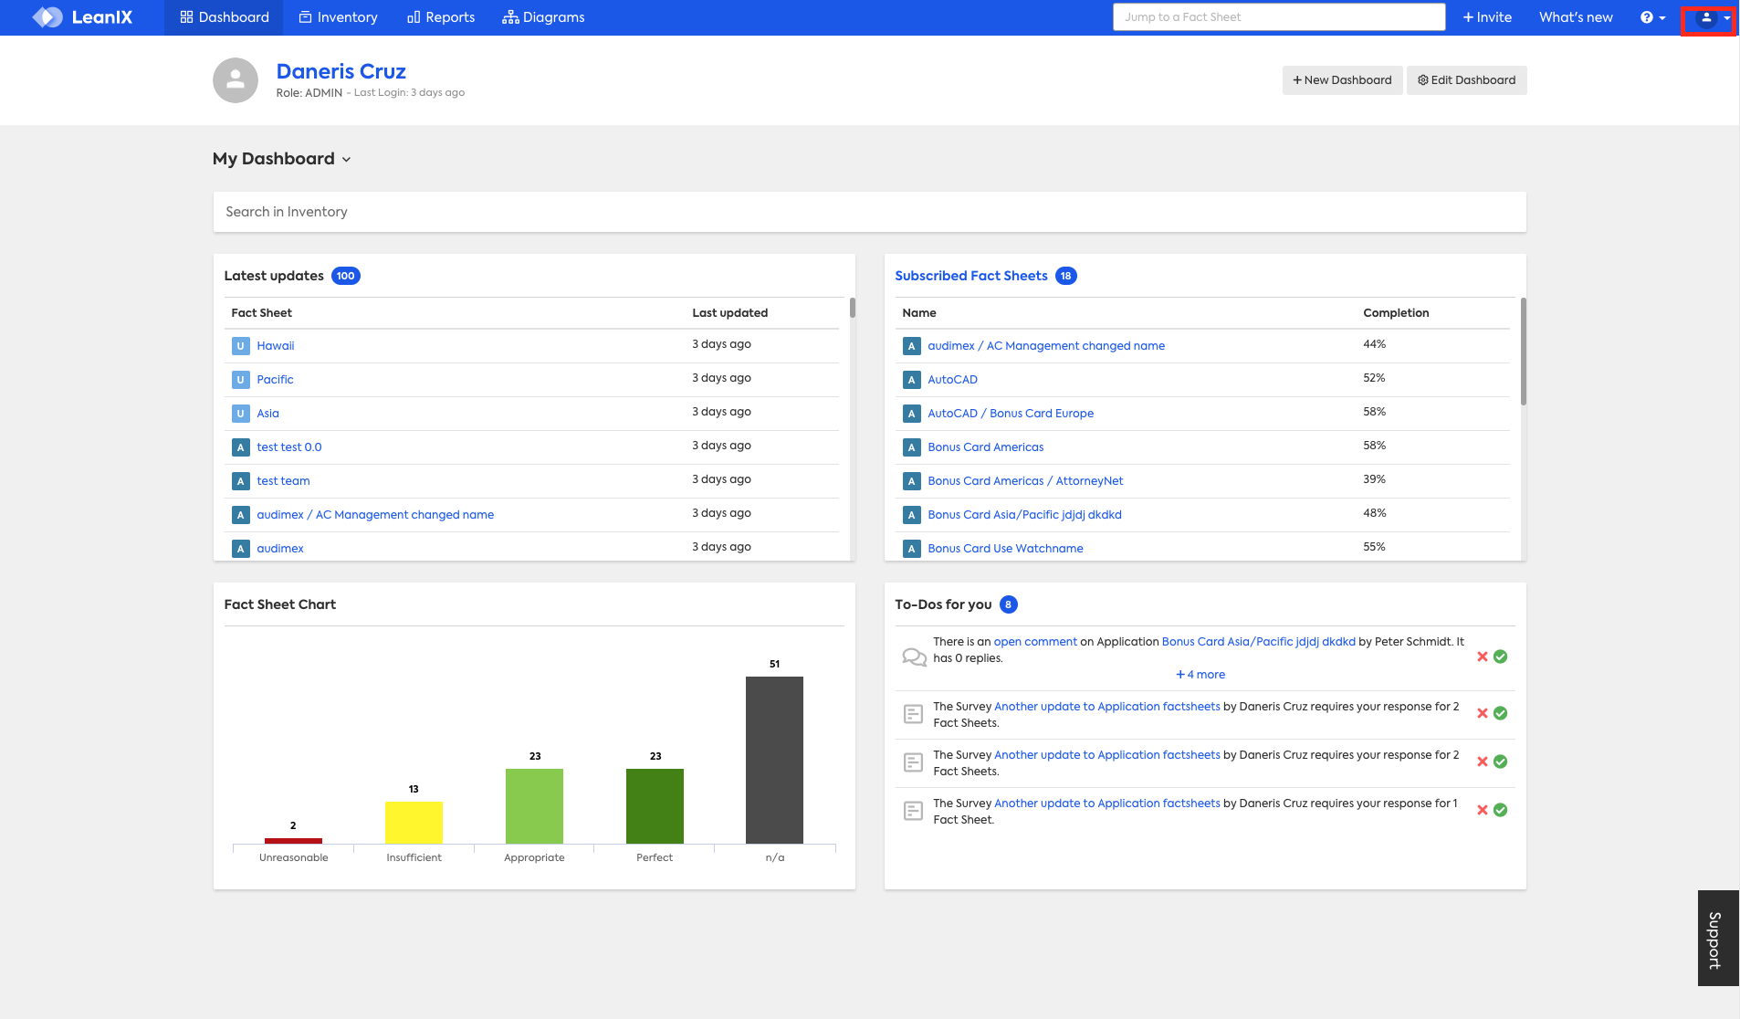Screen dimensions: 1740x1019
Task: Open the test team fact sheet
Action: pyautogui.click(x=283, y=481)
